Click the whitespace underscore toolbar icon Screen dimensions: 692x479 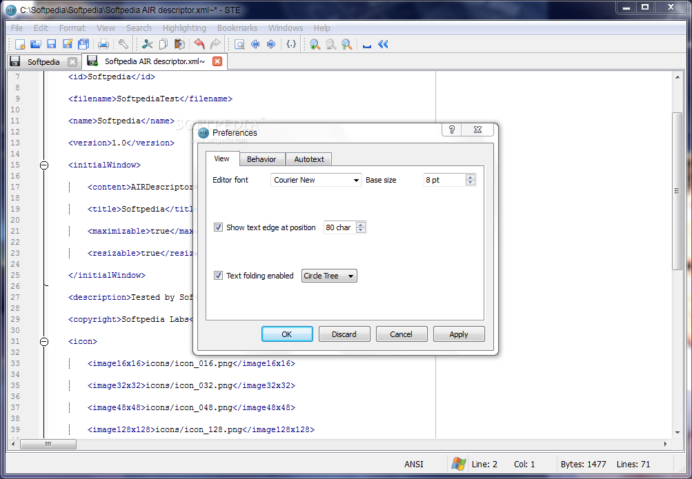coord(367,45)
